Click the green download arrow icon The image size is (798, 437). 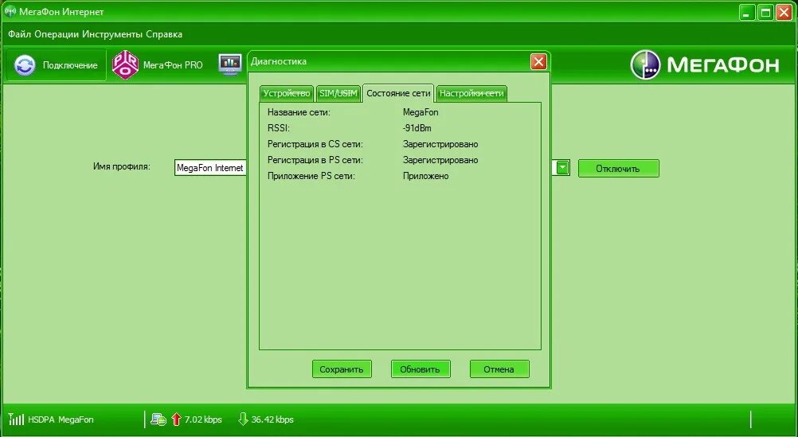pos(243,419)
